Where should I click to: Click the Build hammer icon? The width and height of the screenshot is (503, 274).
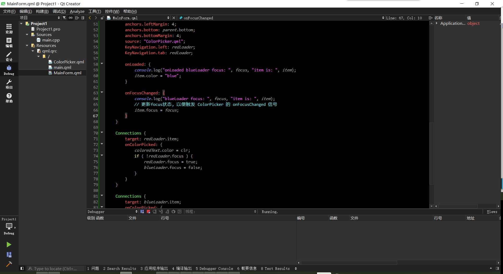[x=9, y=264]
